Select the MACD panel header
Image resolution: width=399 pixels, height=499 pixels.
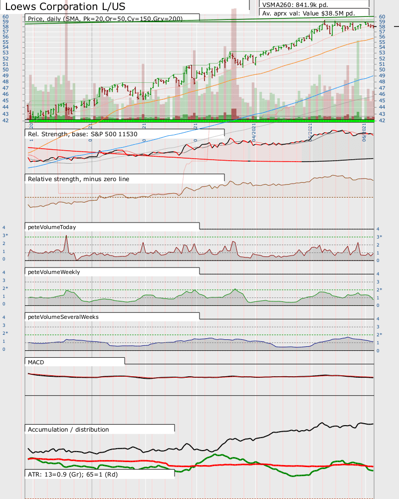pos(36,362)
